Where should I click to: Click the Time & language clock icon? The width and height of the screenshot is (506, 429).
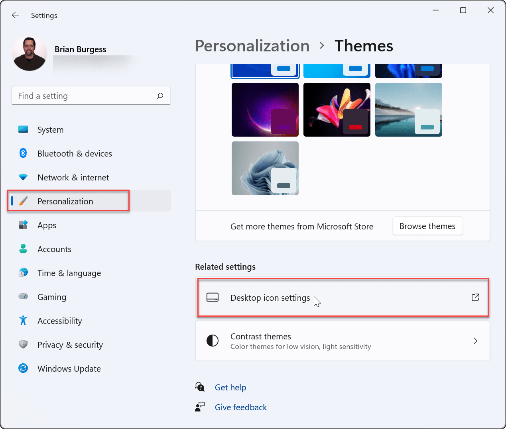pos(23,273)
